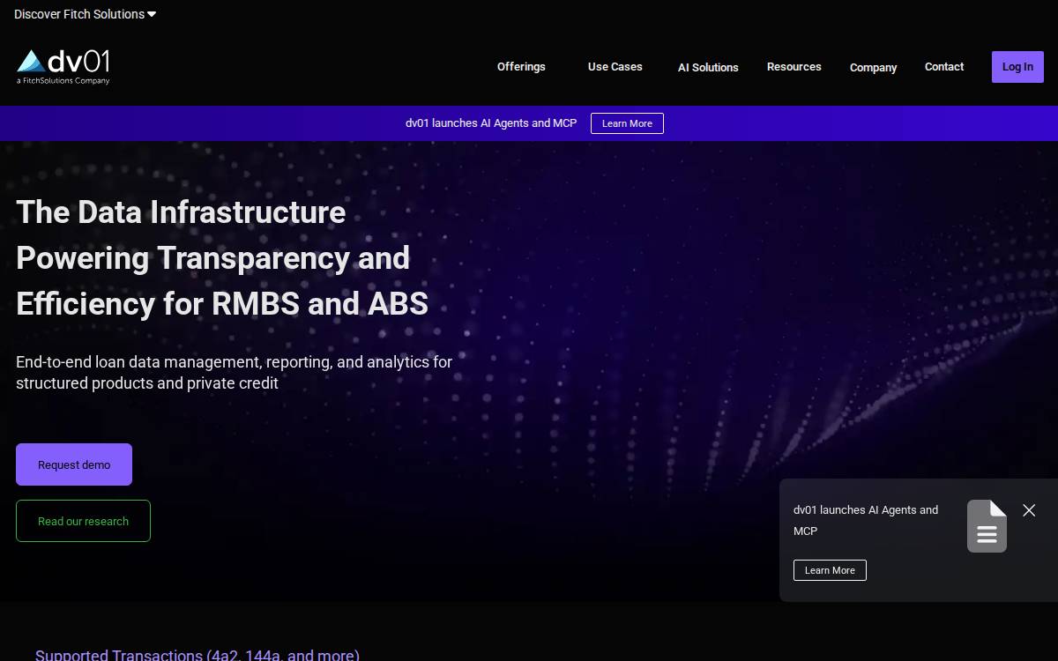The width and height of the screenshot is (1058, 661).
Task: Open the Company menu
Action: tap(874, 68)
